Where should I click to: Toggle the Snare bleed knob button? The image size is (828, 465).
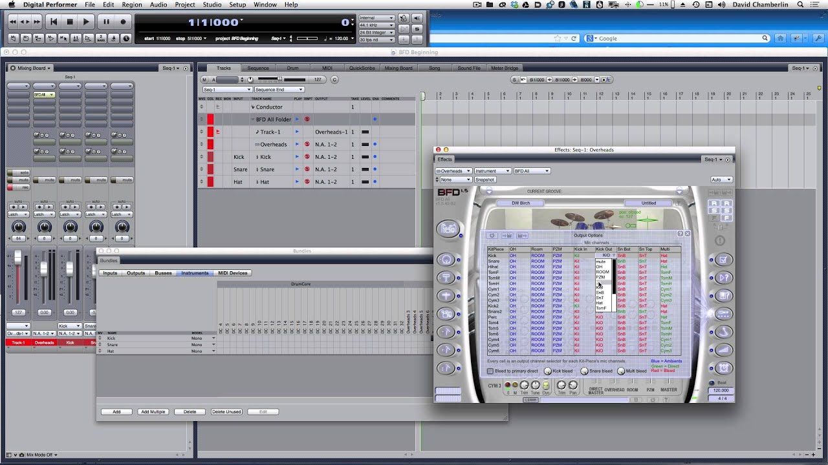click(x=584, y=371)
